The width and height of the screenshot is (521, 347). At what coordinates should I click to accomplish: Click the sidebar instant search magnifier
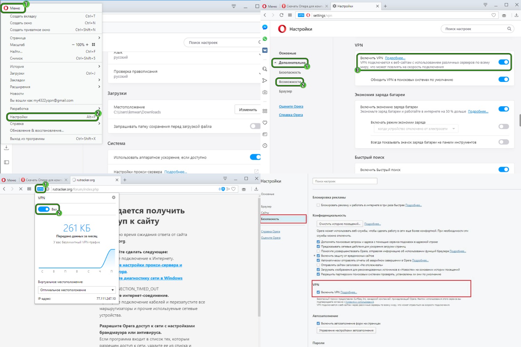(265, 69)
